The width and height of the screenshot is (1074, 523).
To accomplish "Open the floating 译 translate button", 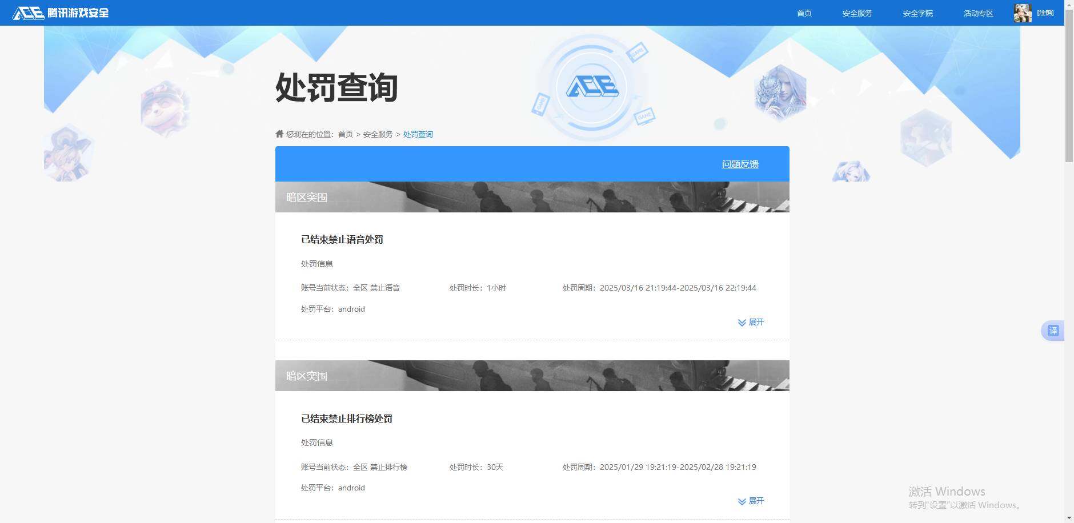I will point(1053,330).
